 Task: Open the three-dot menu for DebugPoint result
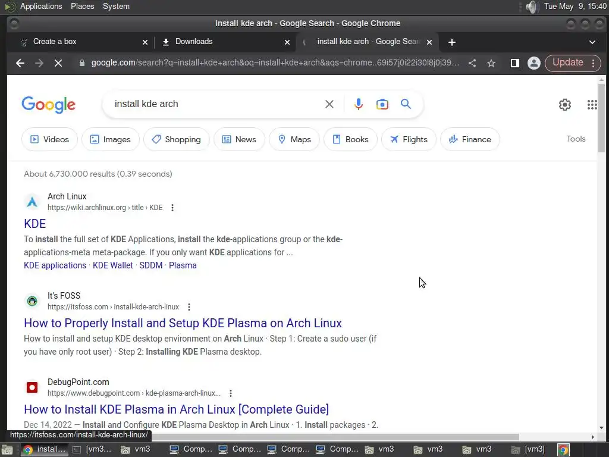click(x=231, y=393)
